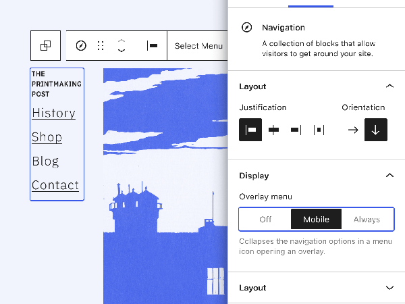Choose justify items left in Layout panel

point(250,130)
